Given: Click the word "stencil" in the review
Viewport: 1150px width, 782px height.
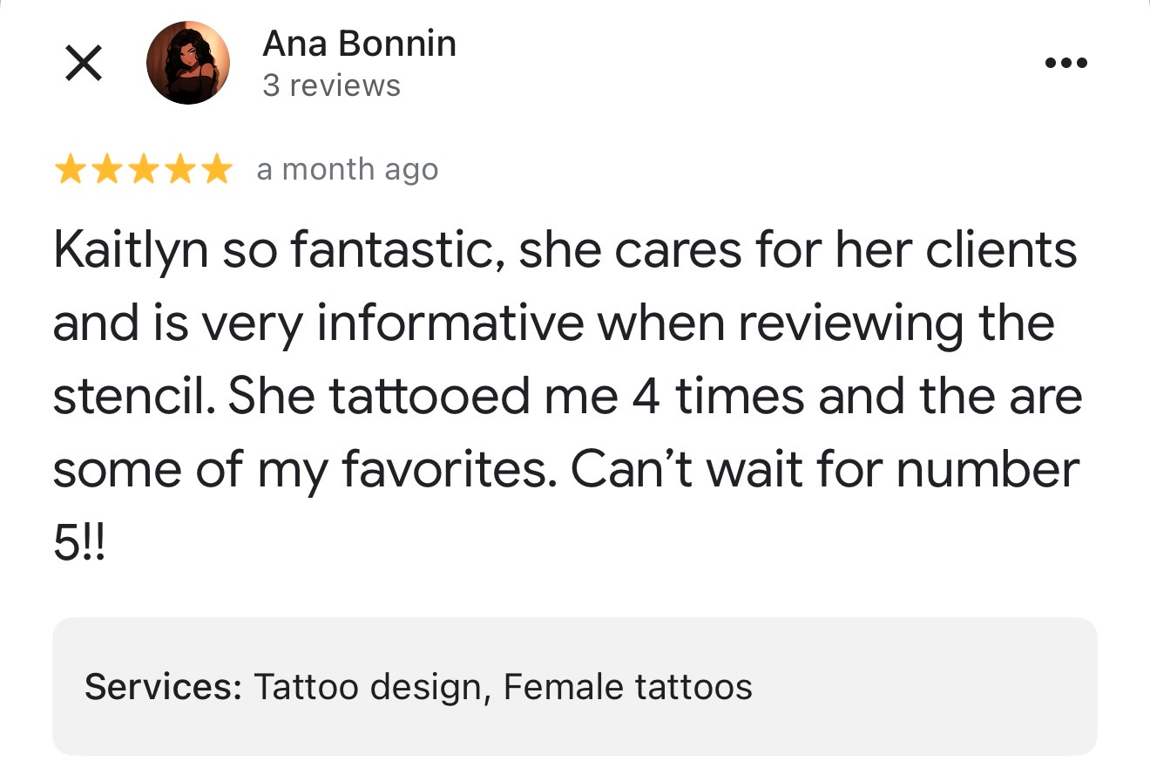Looking at the screenshot, I should pos(133,397).
